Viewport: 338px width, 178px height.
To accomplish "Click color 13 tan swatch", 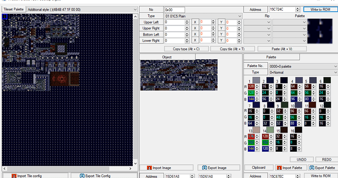I will pyautogui.click(x=256, y=130).
